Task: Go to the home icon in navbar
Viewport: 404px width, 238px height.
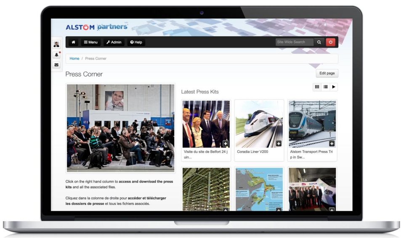Action: coord(73,42)
